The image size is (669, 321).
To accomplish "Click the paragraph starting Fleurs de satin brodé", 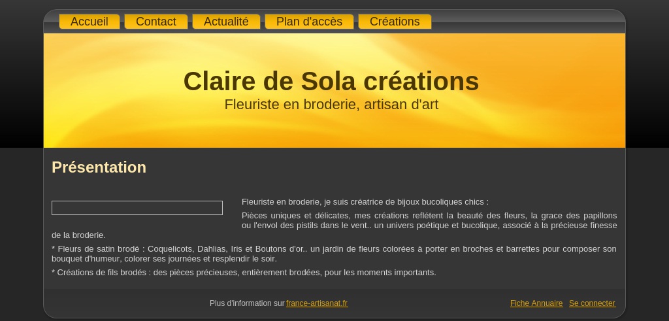I will tap(334, 254).
